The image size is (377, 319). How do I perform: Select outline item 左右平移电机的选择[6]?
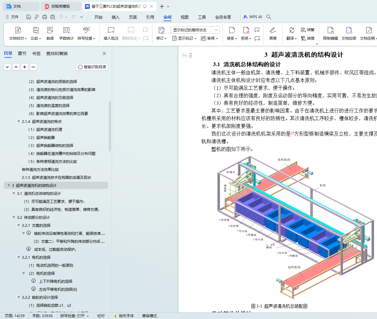tap(58, 289)
